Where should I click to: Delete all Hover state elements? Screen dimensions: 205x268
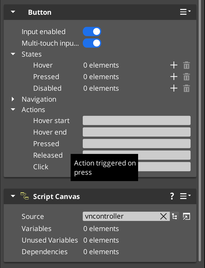click(187, 65)
